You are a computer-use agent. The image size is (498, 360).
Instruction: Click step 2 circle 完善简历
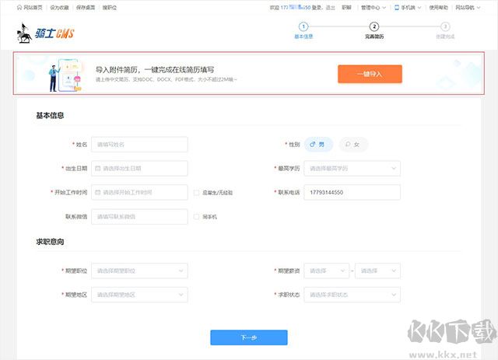tap(374, 26)
